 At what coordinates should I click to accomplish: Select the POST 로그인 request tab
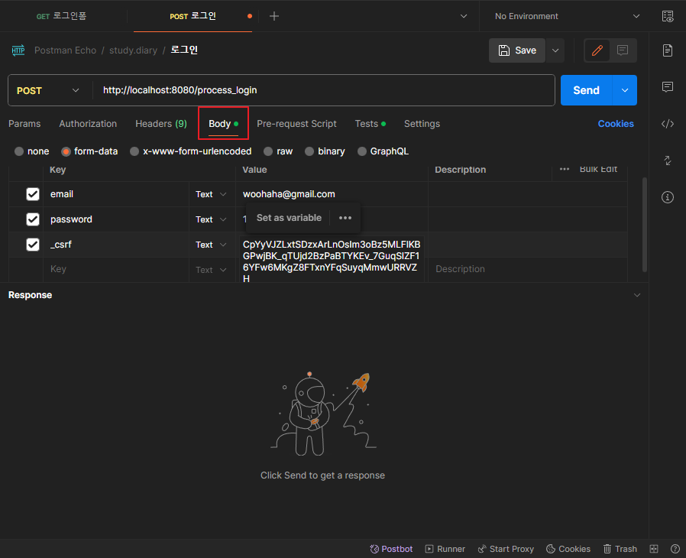pyautogui.click(x=193, y=16)
